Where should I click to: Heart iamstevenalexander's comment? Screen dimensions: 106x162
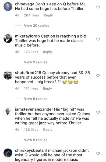pyautogui.click(x=98, y=112)
